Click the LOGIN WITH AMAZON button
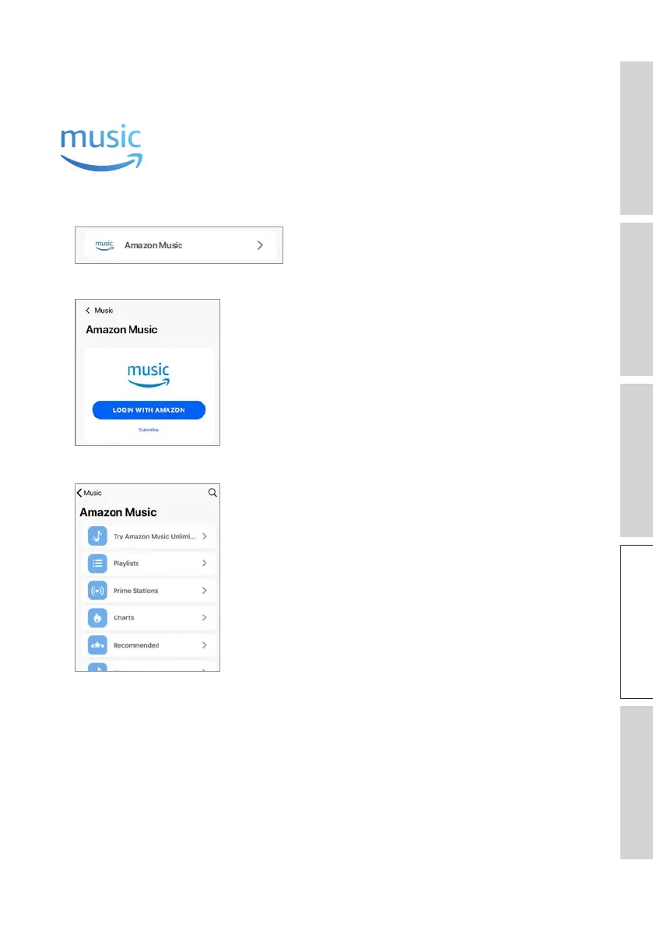This screenshot has height=927, width=653. [149, 409]
